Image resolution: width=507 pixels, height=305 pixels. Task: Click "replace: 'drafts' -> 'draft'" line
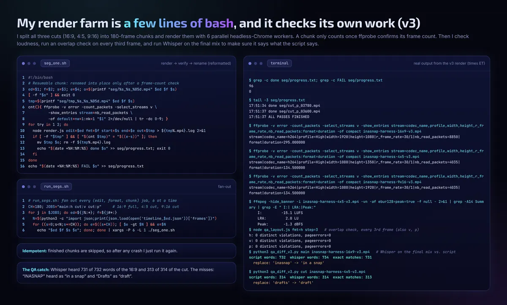click(x=283, y=283)
